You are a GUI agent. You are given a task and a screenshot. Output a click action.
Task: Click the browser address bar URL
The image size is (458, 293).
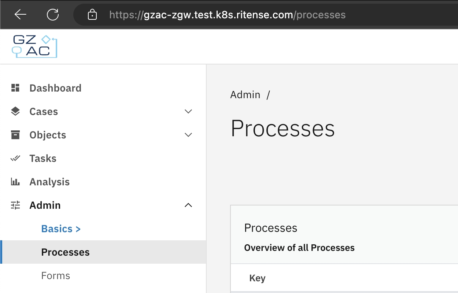227,15
